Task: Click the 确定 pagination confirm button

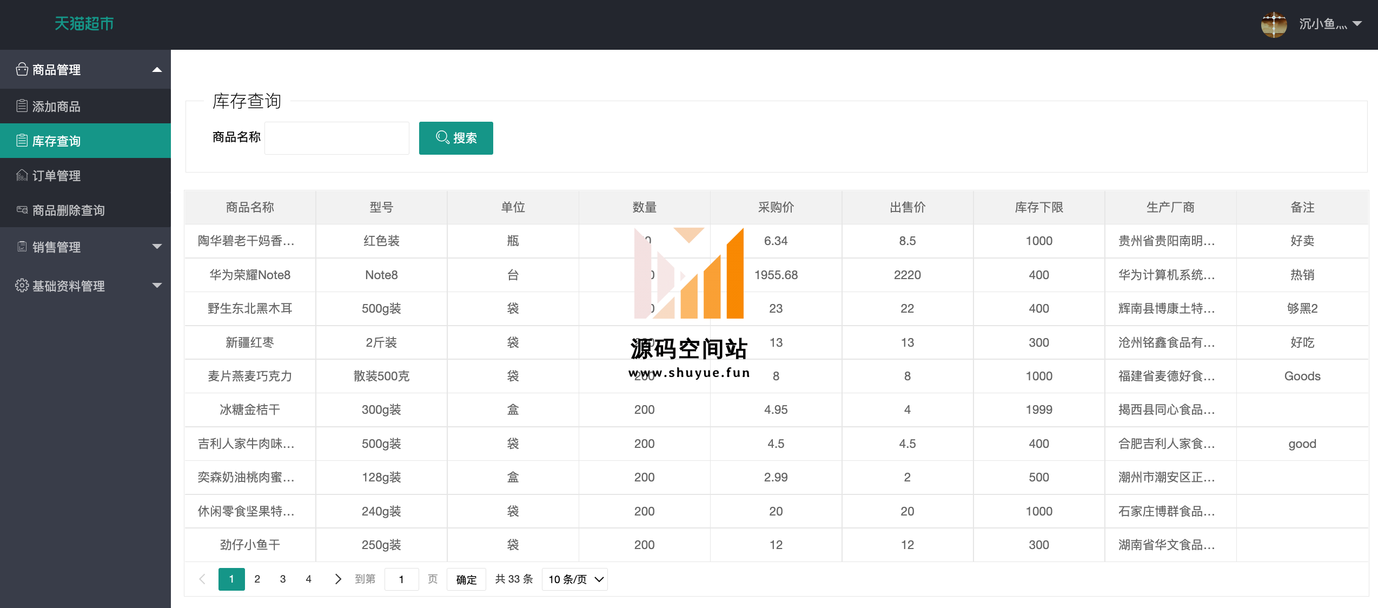Action: tap(466, 579)
